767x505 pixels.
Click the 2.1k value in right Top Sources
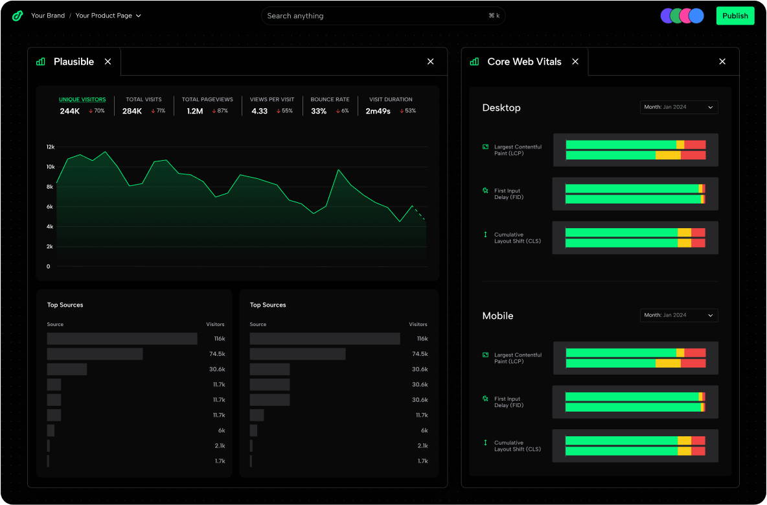pyautogui.click(x=422, y=446)
